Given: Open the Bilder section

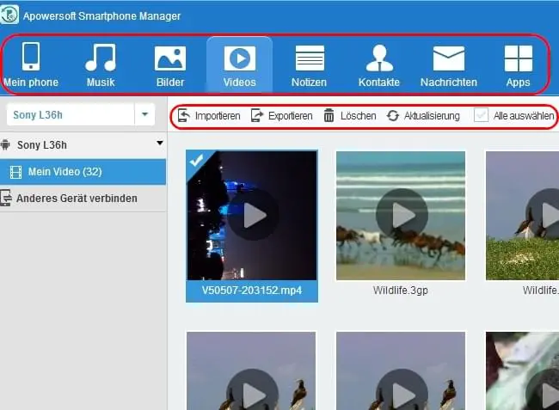Looking at the screenshot, I should (x=170, y=66).
